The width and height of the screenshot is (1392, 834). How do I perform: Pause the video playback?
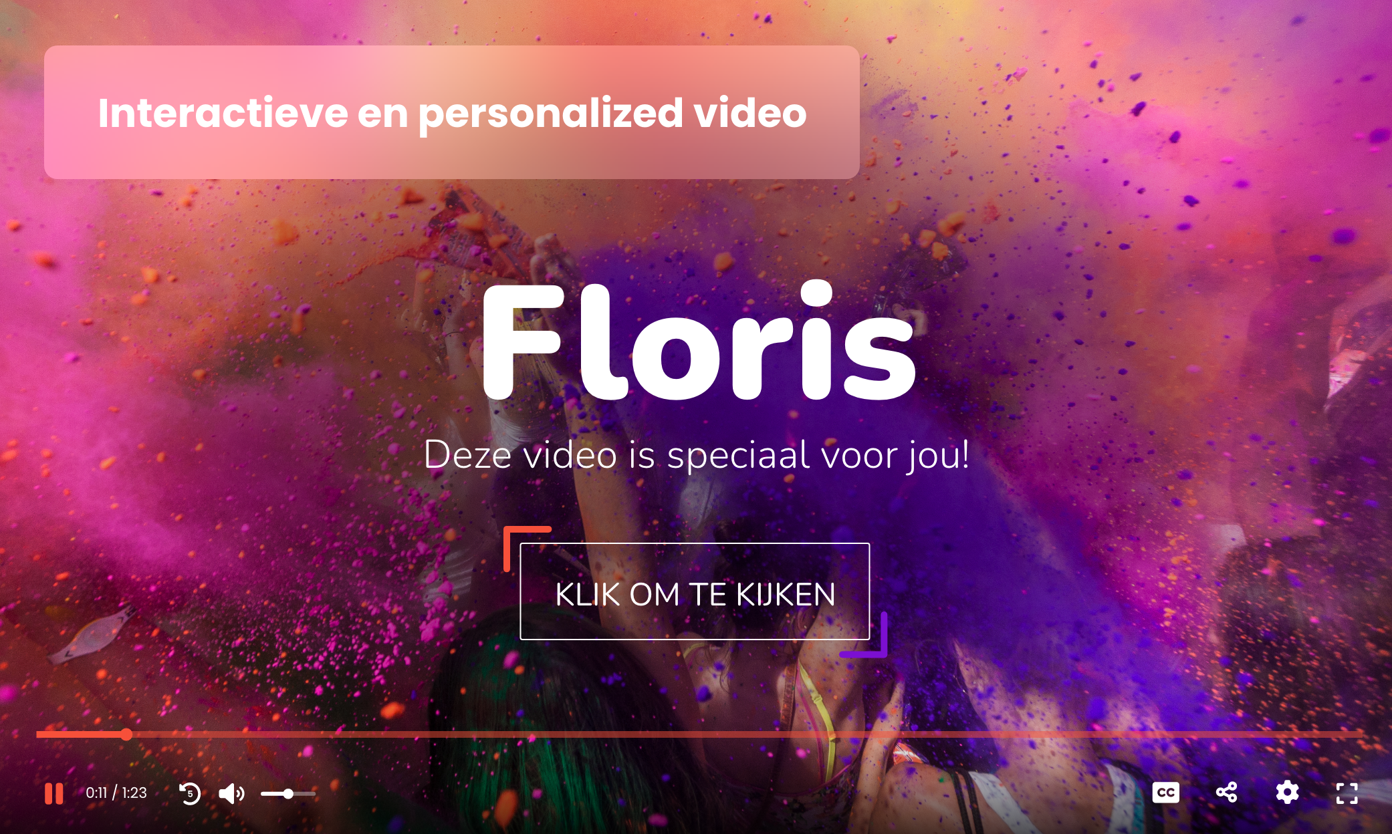[54, 793]
